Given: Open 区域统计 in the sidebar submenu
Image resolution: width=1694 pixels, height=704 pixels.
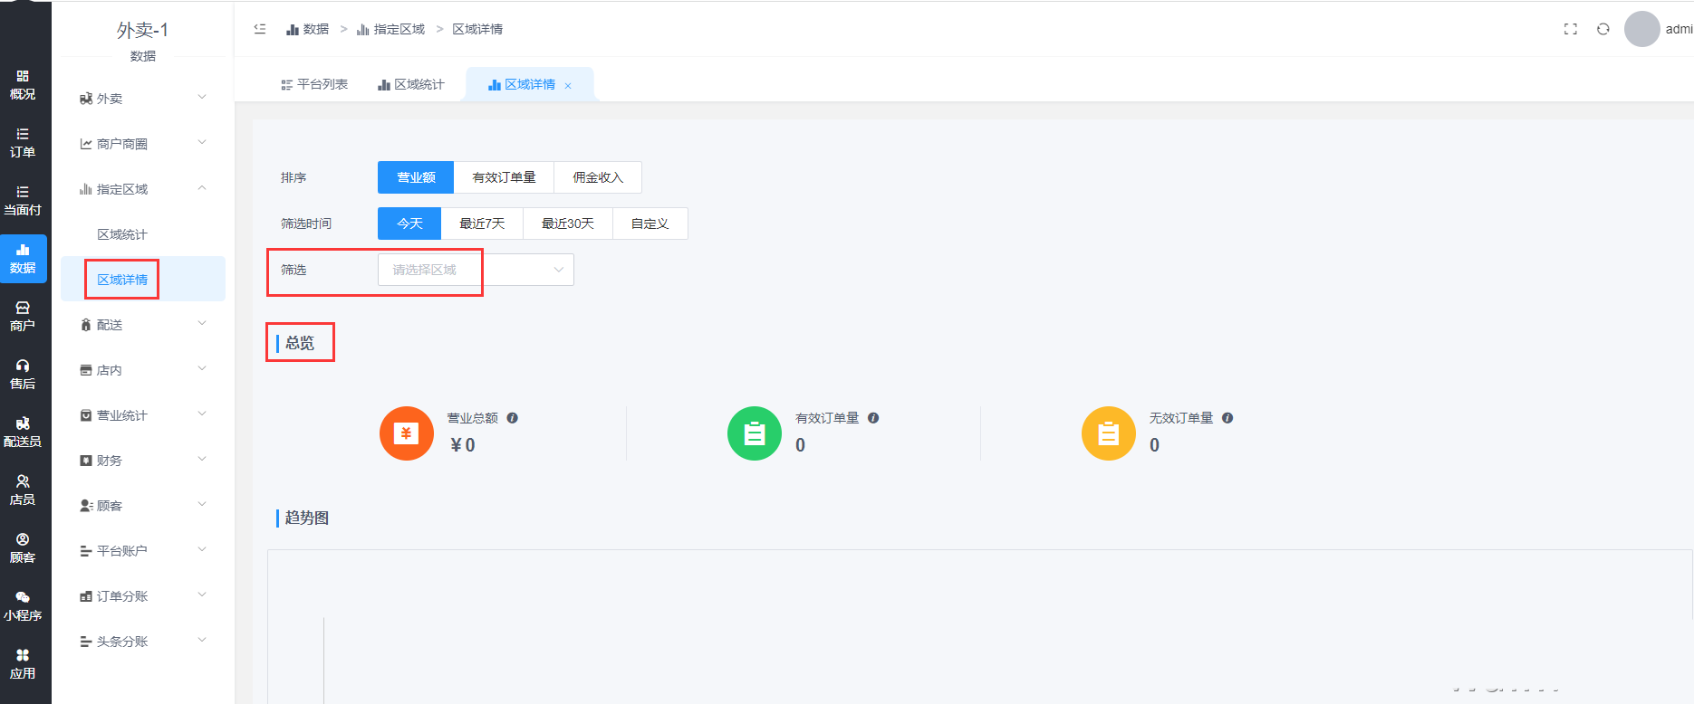Looking at the screenshot, I should [x=122, y=234].
